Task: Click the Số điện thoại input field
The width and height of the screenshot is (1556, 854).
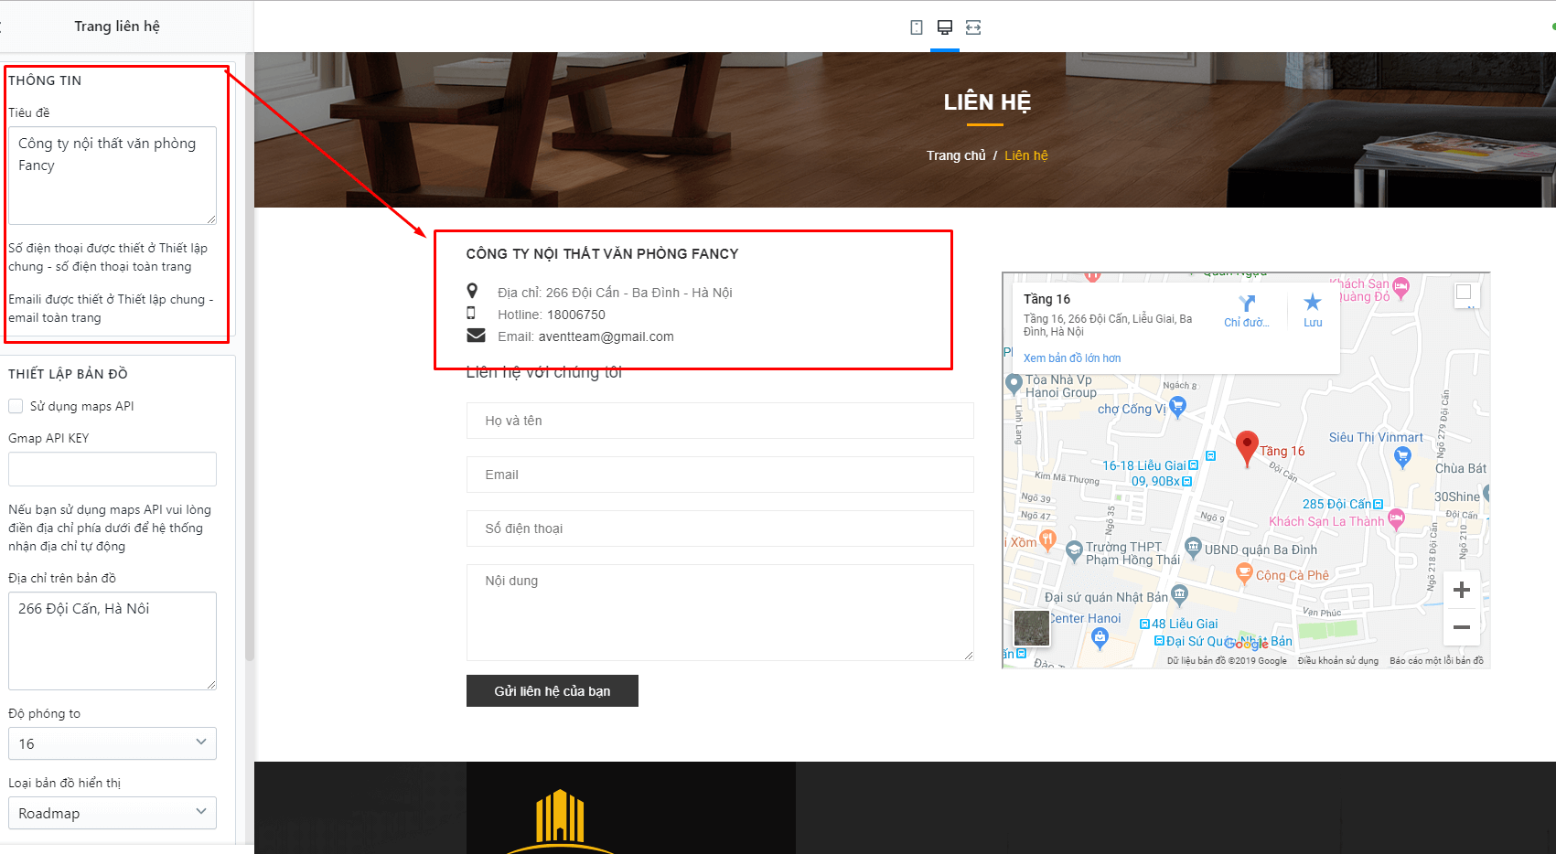Action: pos(720,528)
